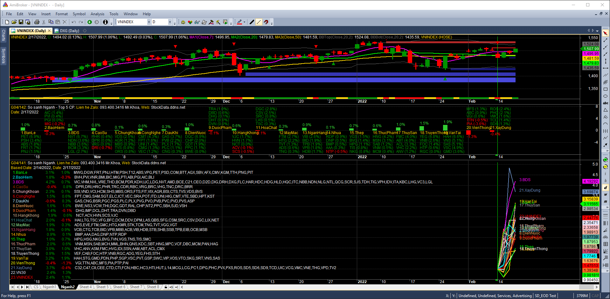Switch to Nganh1 sheet tab
610x299 pixels.
50,287
